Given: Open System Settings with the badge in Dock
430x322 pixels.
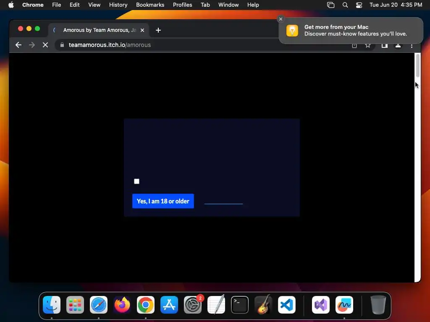Looking at the screenshot, I should coord(193,305).
